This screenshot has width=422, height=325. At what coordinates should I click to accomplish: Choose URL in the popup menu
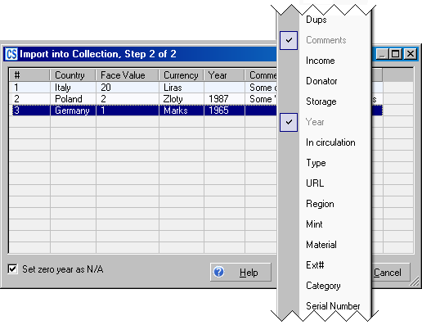[x=315, y=183]
